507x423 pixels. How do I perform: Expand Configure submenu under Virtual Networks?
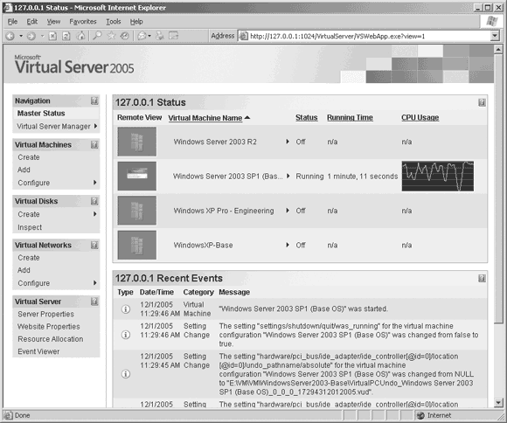coord(94,282)
